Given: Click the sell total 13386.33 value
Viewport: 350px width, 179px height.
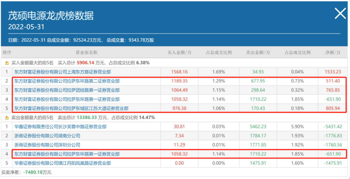Looking at the screenshot, I should [87, 117].
